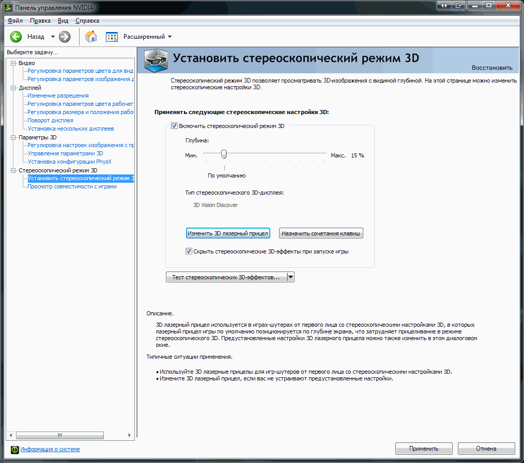524x463 pixels.
Task: Collapse the 'Дисплей' tree node
Action: tap(13, 88)
